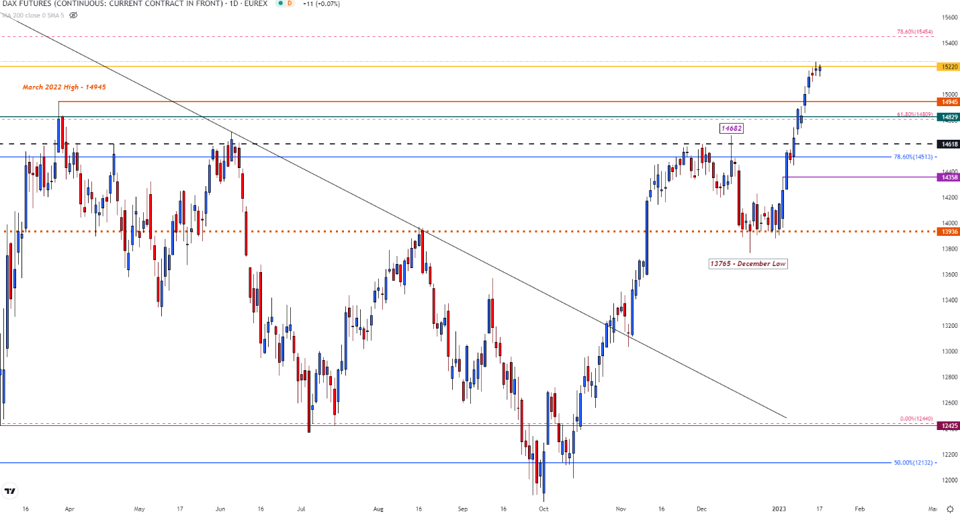The width and height of the screenshot is (960, 514).
Task: Select the orange 13936 price label
Action: 949,231
